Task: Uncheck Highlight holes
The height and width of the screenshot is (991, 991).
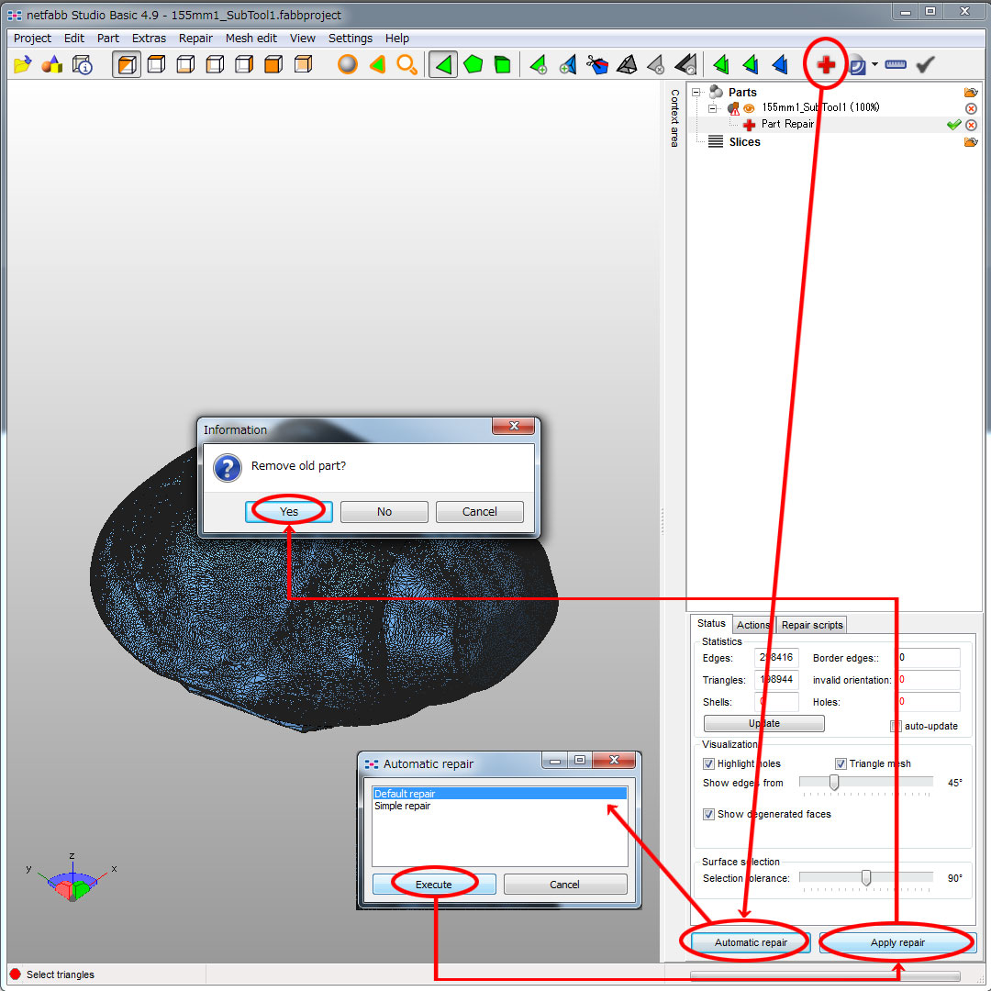Action: pos(708,763)
